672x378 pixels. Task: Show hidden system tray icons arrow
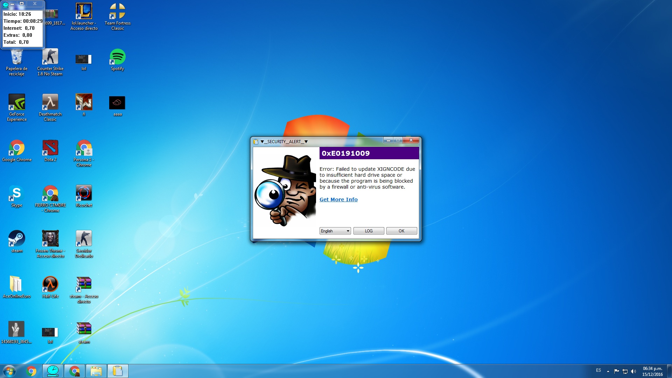pyautogui.click(x=608, y=371)
